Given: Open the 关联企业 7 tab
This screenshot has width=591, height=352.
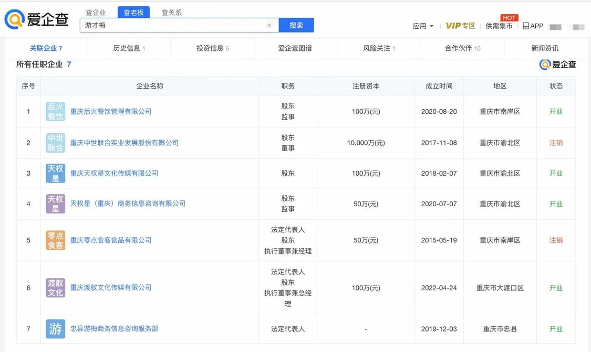Looking at the screenshot, I should coord(46,48).
